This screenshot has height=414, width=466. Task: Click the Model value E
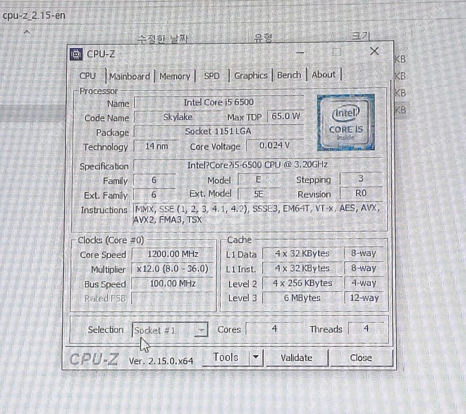[258, 179]
